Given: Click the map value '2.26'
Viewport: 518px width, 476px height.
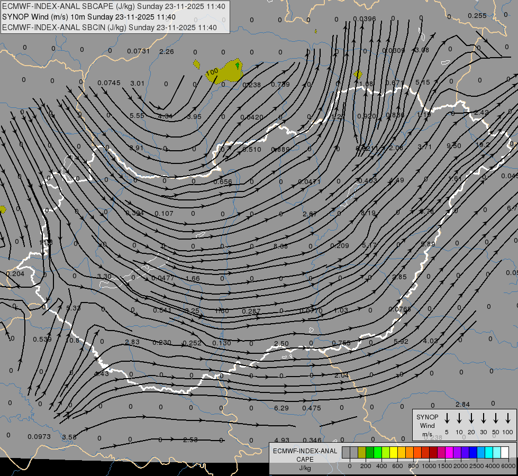Looking at the screenshot, I should (167, 51).
